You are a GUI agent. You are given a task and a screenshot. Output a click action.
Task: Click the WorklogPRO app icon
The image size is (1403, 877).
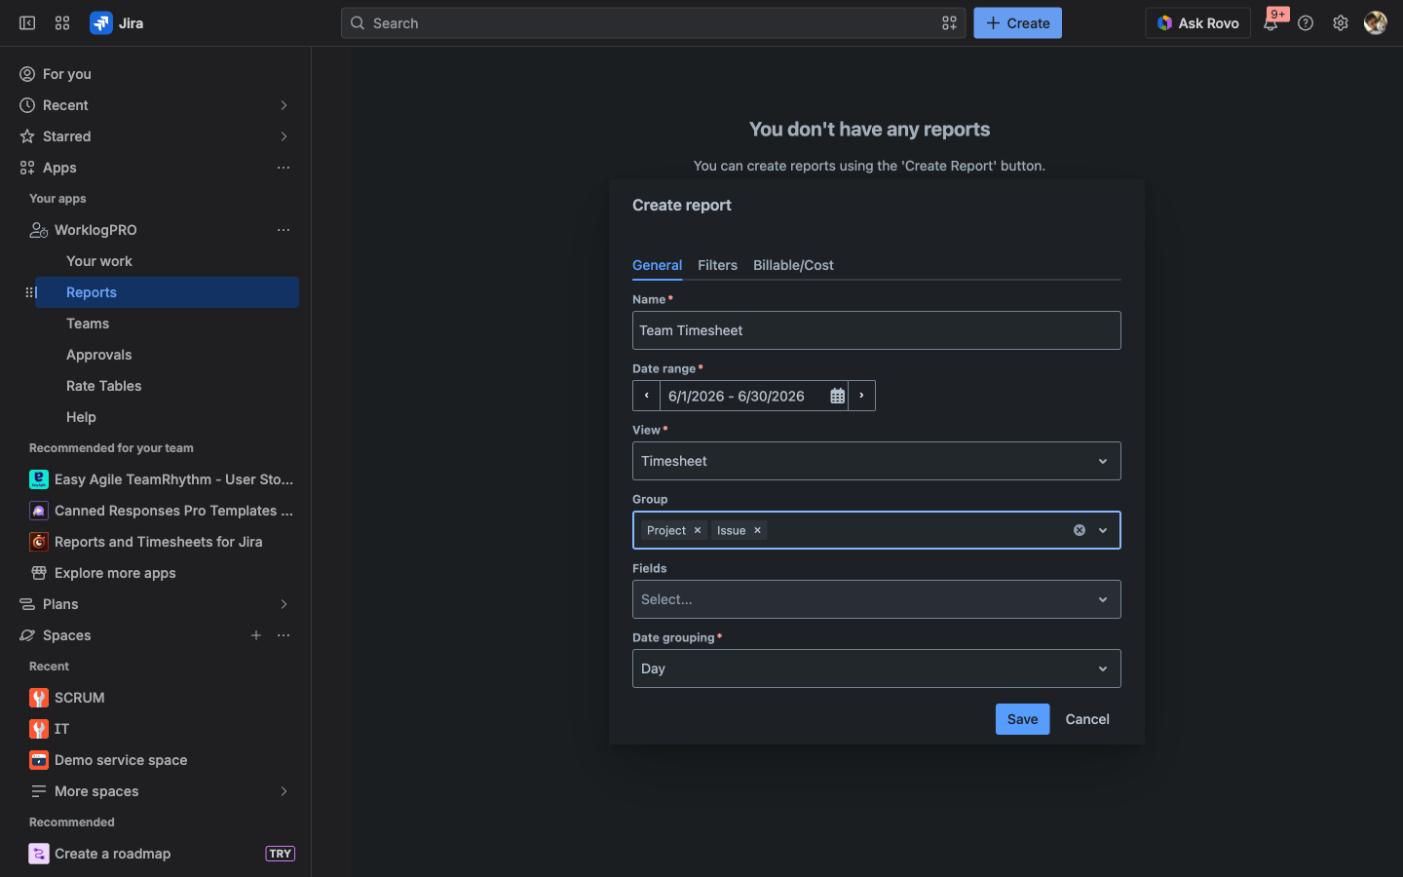click(x=39, y=230)
